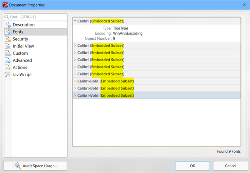Open the JavaScript section
Viewport: 250px width, 173px height.
click(36, 75)
